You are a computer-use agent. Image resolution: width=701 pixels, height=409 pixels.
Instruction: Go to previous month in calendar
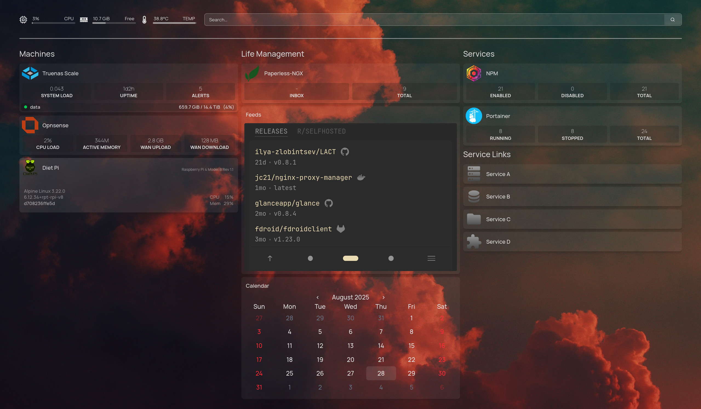317,297
